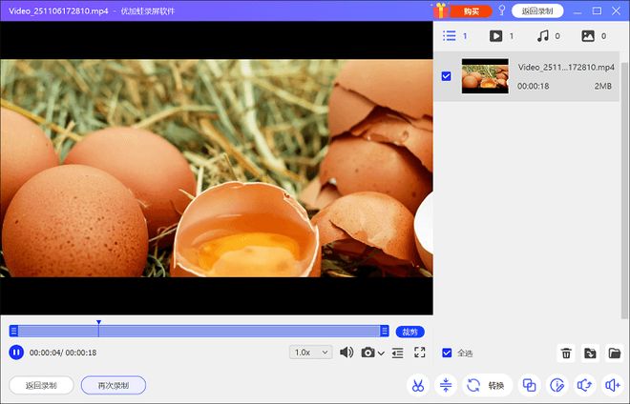Click the 再次录制 record again button
Image resolution: width=630 pixels, height=404 pixels.
114,386
